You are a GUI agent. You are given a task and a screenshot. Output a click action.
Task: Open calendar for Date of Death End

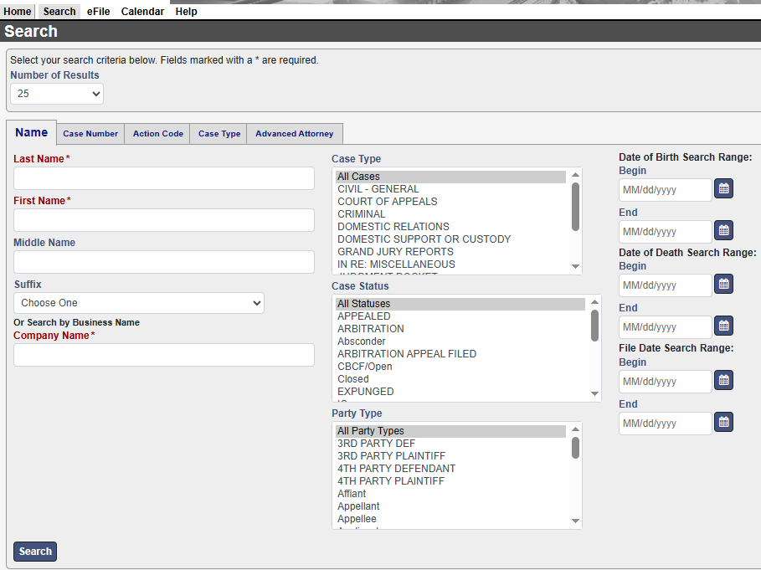[723, 326]
